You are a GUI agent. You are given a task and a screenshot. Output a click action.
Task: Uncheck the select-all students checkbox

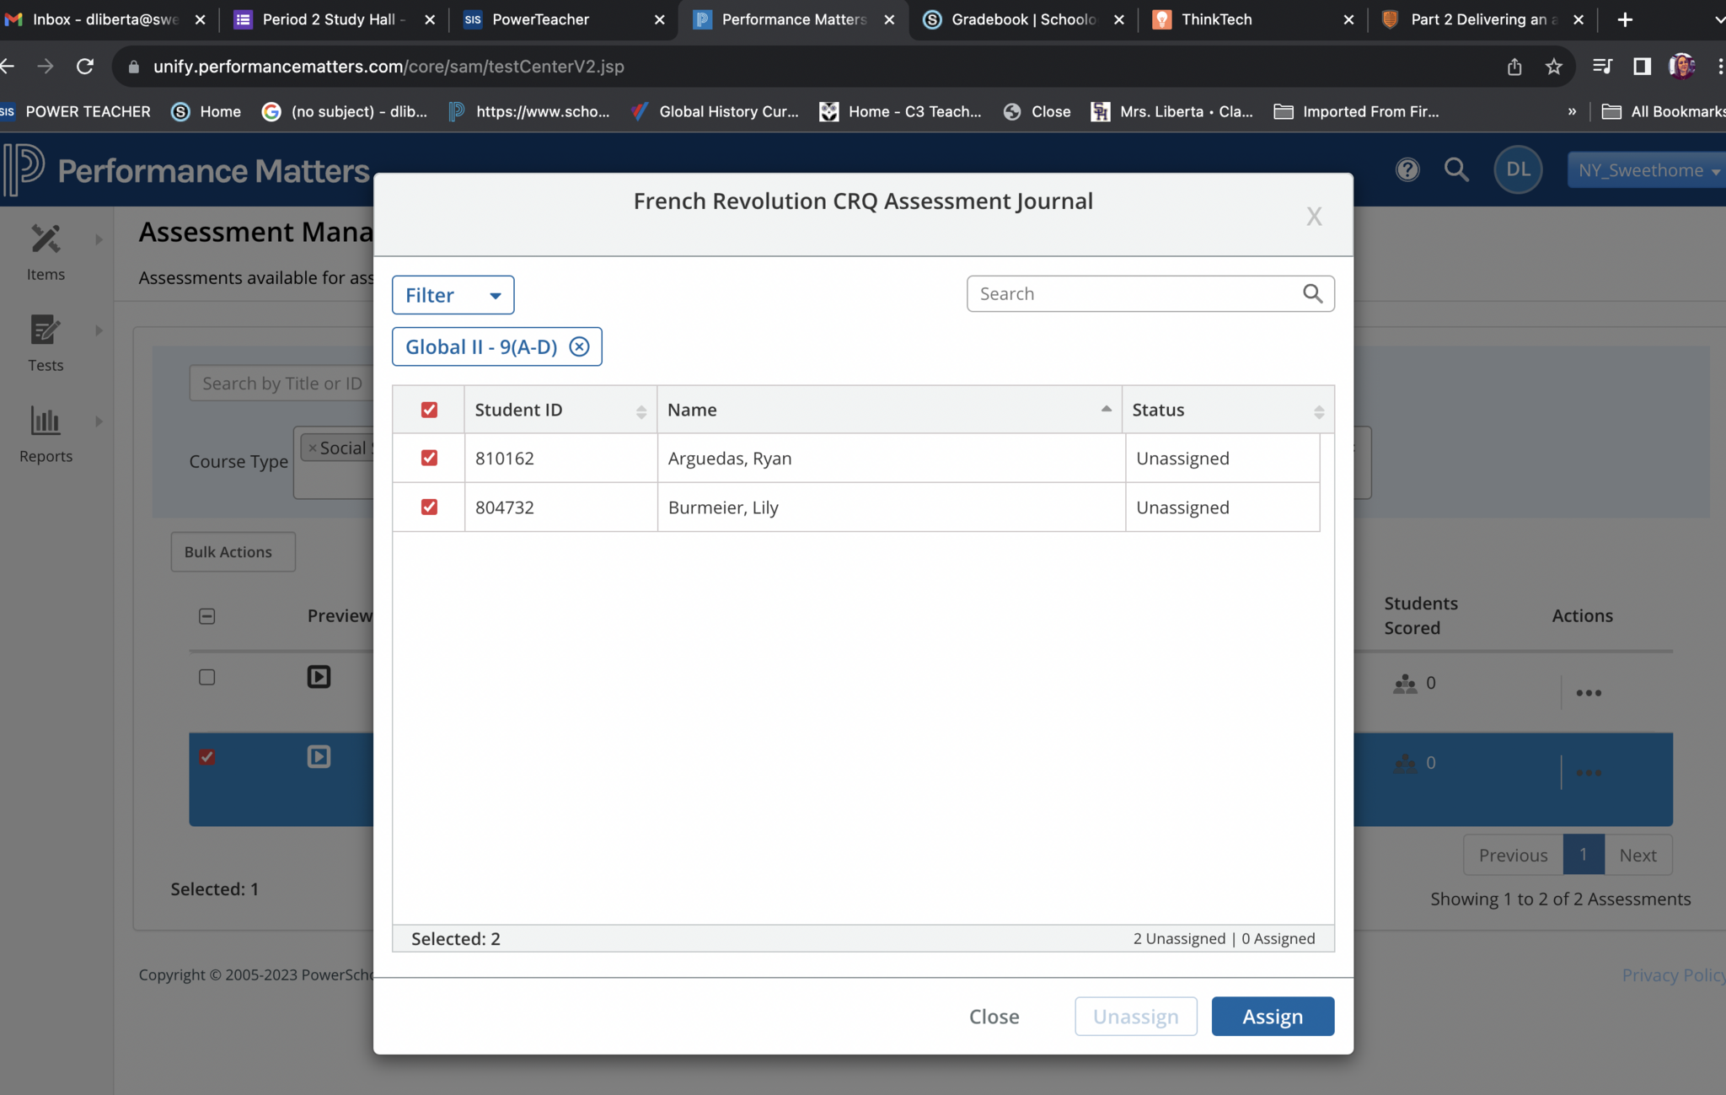429,410
